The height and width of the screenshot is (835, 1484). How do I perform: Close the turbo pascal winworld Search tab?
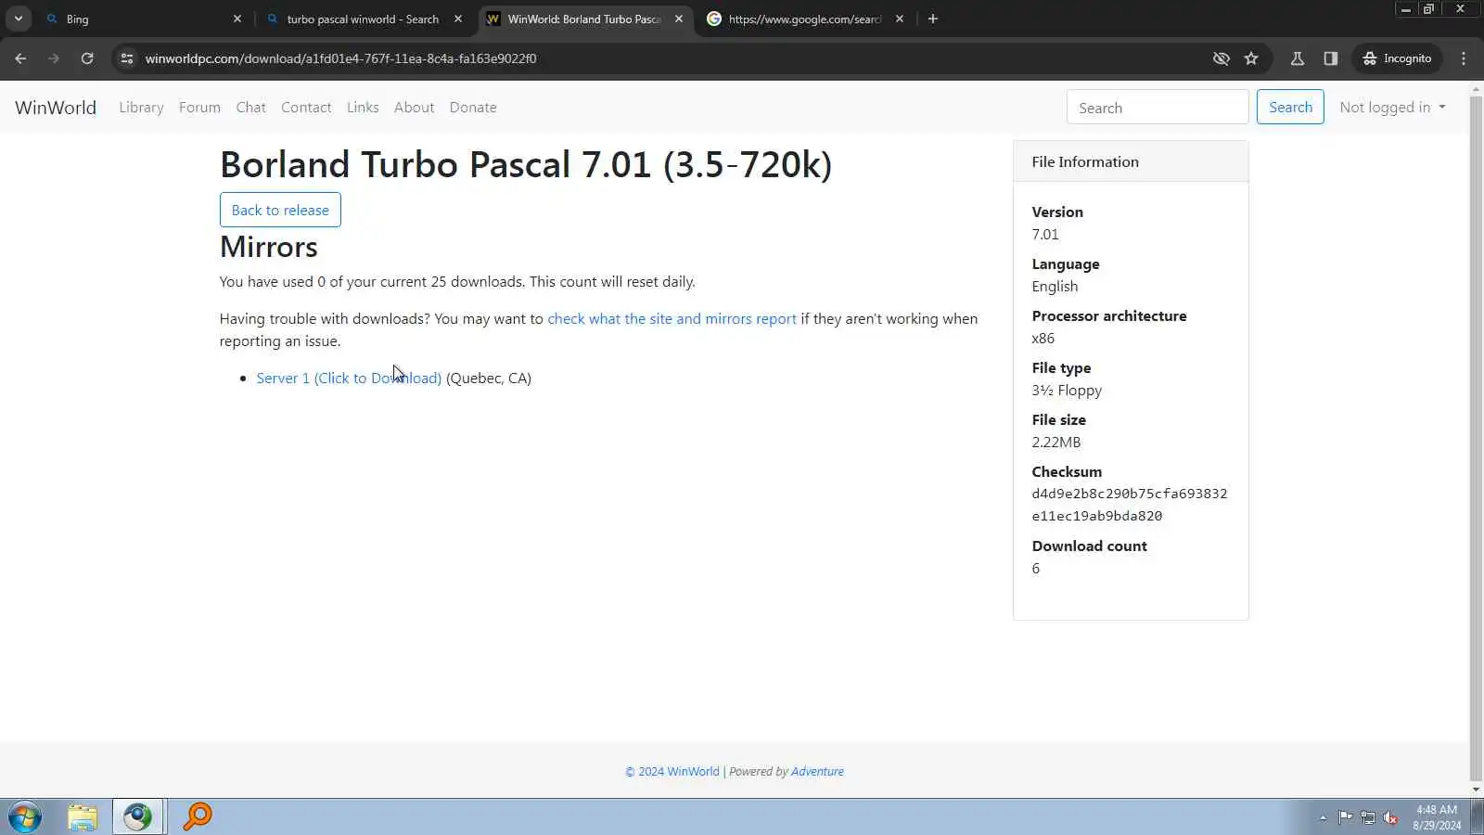(x=458, y=19)
